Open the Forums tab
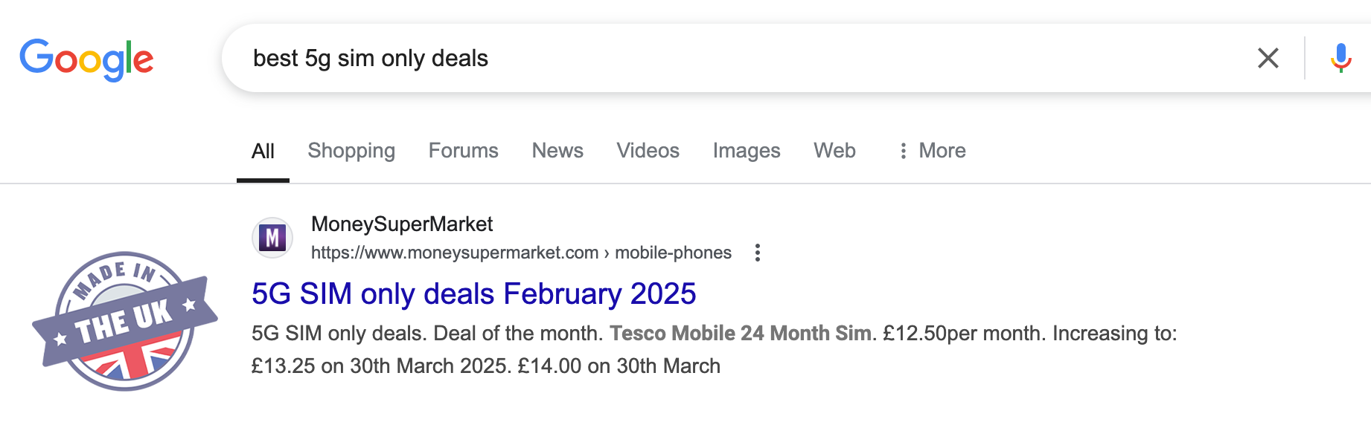 (x=463, y=151)
